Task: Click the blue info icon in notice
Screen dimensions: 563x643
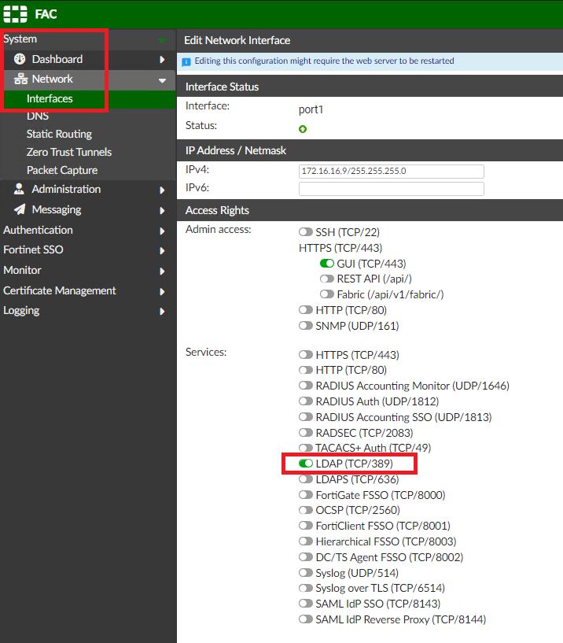Action: click(x=186, y=62)
